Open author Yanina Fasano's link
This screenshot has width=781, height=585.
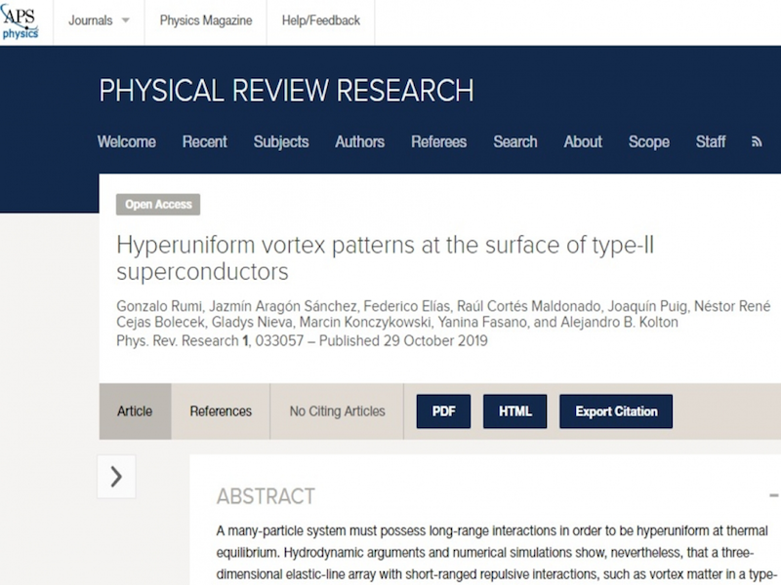click(x=482, y=323)
